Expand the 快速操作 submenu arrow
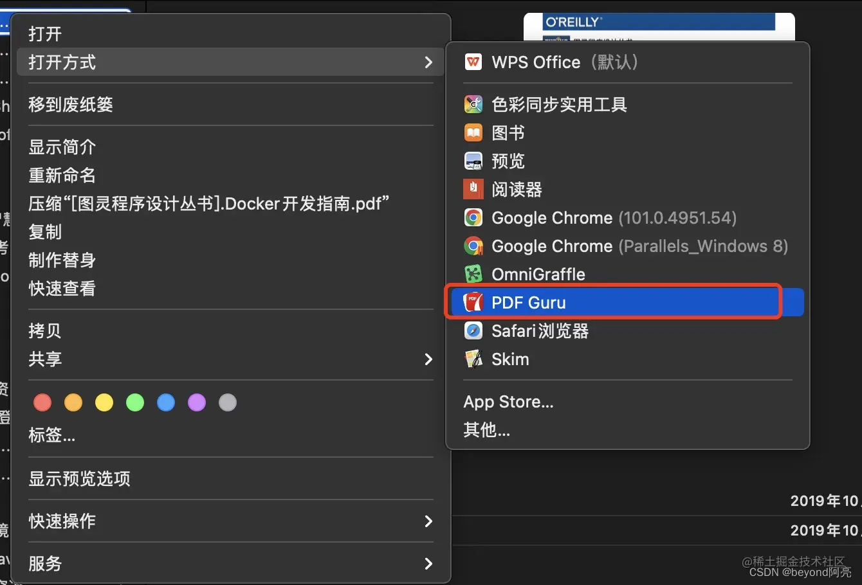Viewport: 862px width, 585px height. point(428,521)
